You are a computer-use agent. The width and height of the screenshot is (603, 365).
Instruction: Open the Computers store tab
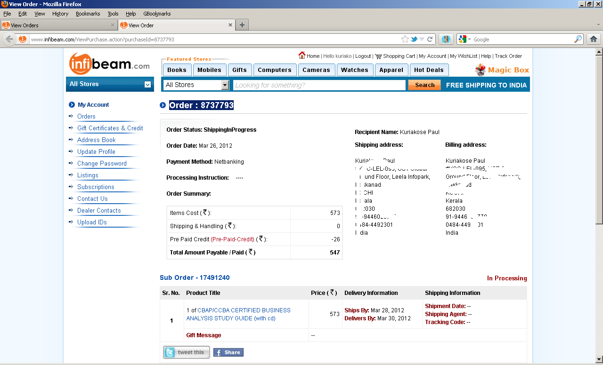[275, 70]
